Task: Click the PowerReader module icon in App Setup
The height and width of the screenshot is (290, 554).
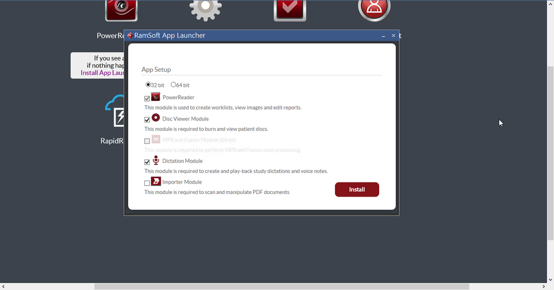Action: pyautogui.click(x=156, y=97)
